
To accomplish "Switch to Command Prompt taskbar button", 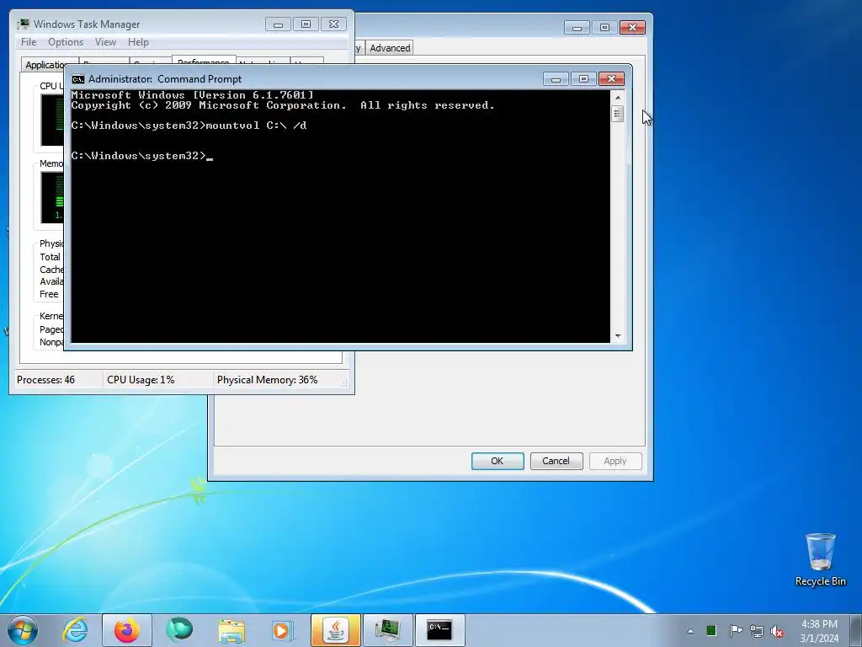I will coord(439,630).
